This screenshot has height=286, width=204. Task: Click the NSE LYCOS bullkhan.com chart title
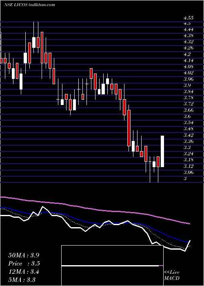point(29,5)
